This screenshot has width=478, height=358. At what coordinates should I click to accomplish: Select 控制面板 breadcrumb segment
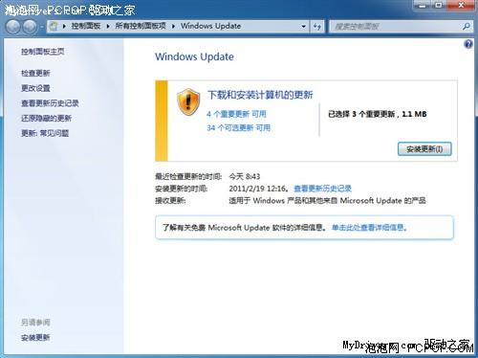tap(86, 26)
